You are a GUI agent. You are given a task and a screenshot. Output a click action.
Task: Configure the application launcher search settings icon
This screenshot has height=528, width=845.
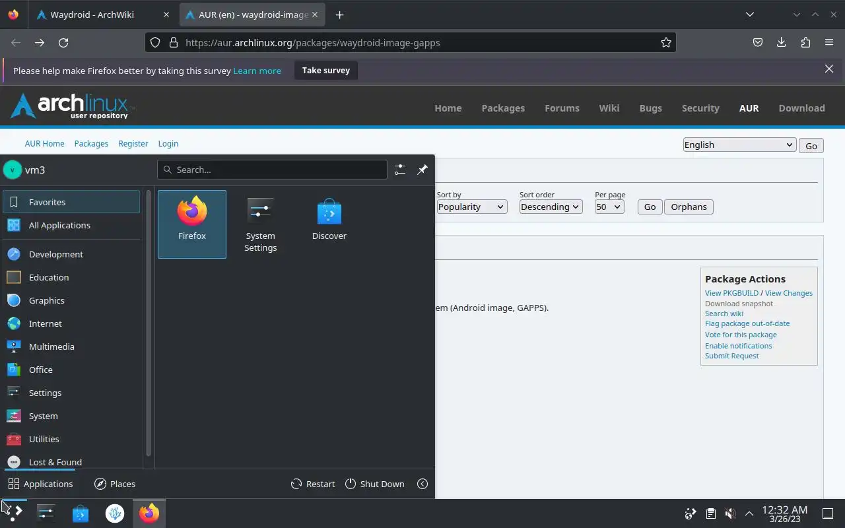[x=400, y=170]
